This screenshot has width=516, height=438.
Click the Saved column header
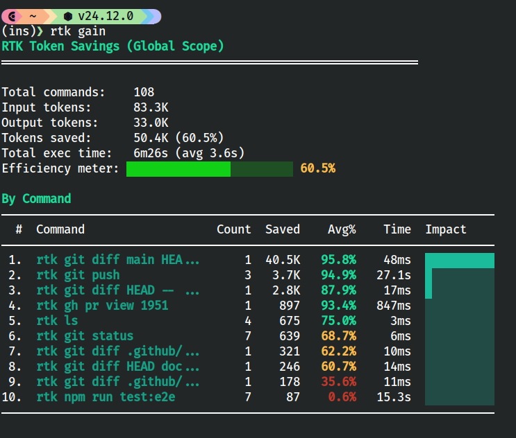click(283, 229)
